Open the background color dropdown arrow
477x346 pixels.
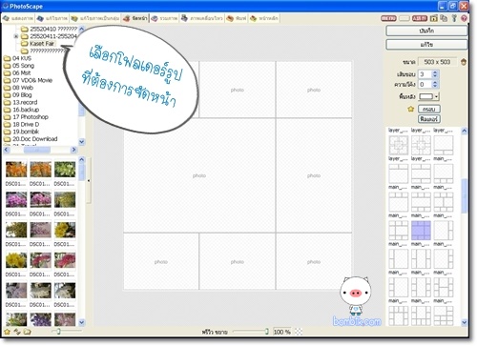click(x=437, y=96)
